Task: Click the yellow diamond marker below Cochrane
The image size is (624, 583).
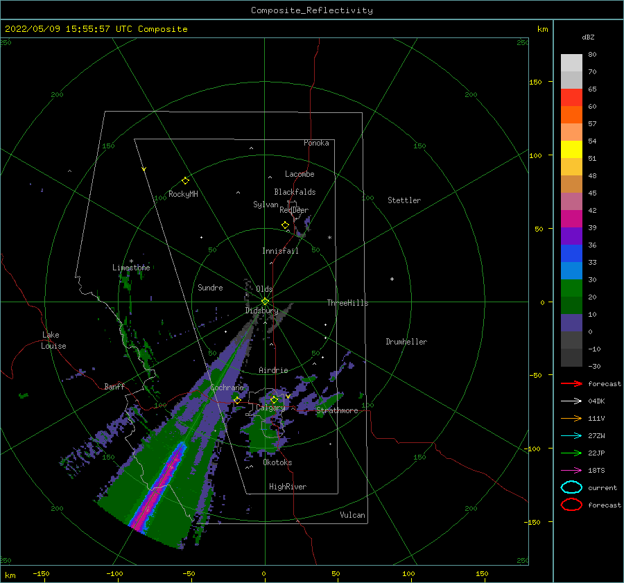Action: (x=238, y=401)
